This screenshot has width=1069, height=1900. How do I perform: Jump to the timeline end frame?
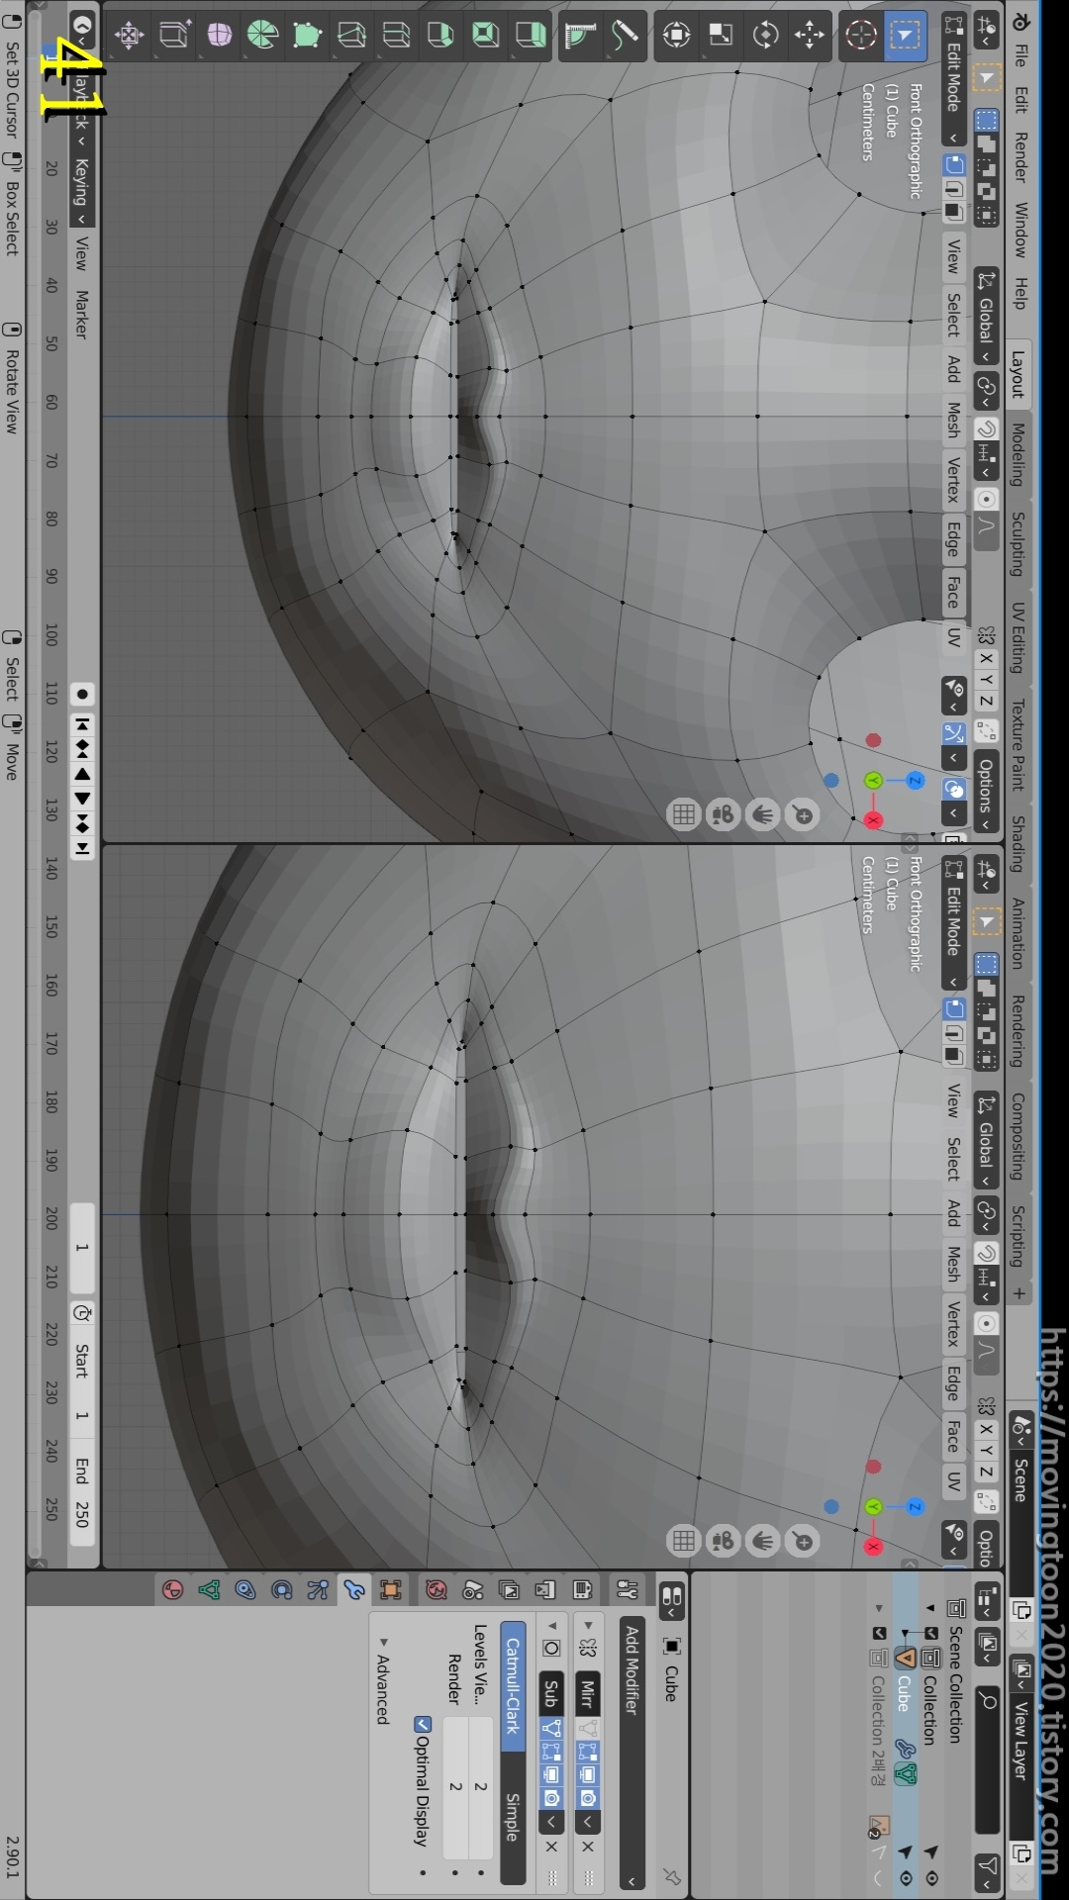(x=82, y=848)
